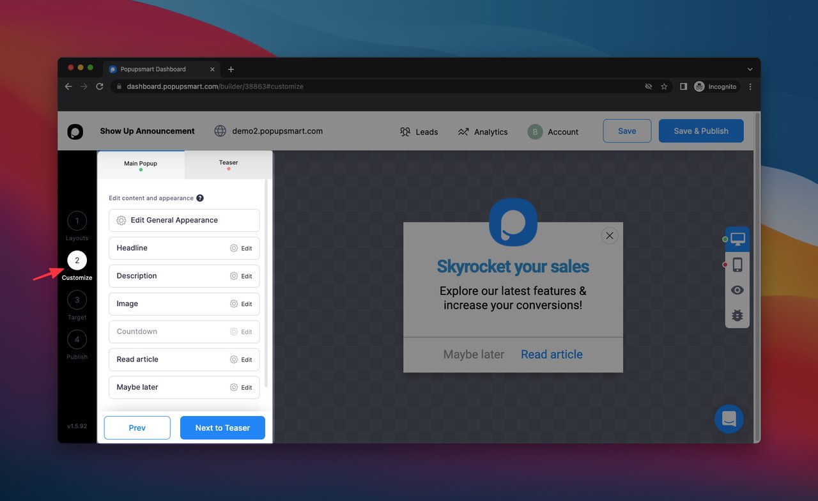Select the Main Popup tab
The image size is (818, 501).
click(141, 162)
